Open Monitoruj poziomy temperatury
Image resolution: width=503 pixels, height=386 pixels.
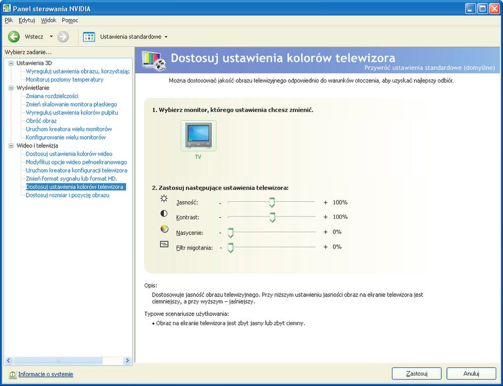tap(65, 79)
